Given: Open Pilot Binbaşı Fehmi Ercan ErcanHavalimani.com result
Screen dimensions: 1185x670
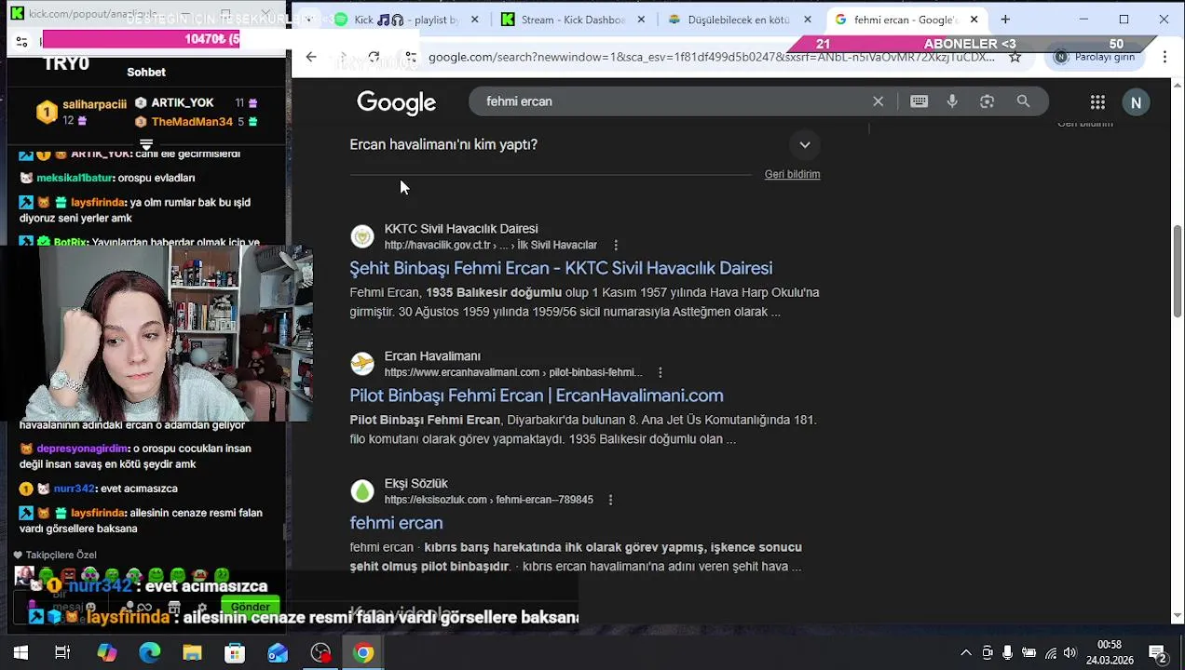Looking at the screenshot, I should click(x=537, y=395).
